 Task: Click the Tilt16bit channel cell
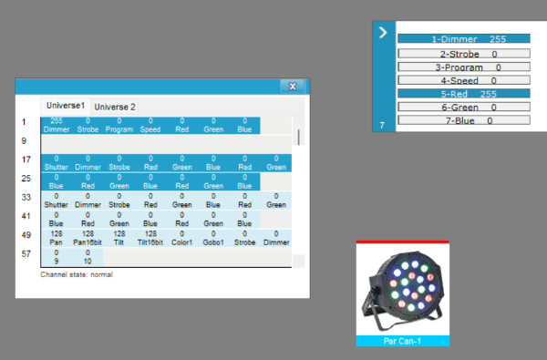click(x=150, y=238)
